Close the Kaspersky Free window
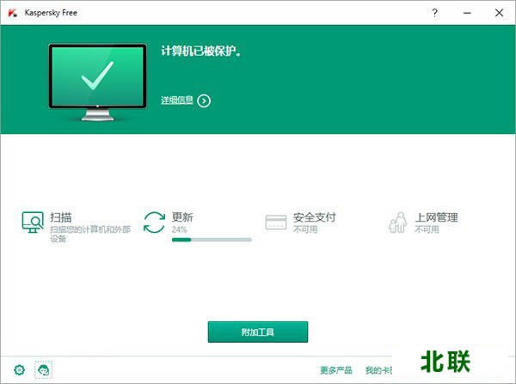This screenshot has height=384, width=516. (496, 13)
